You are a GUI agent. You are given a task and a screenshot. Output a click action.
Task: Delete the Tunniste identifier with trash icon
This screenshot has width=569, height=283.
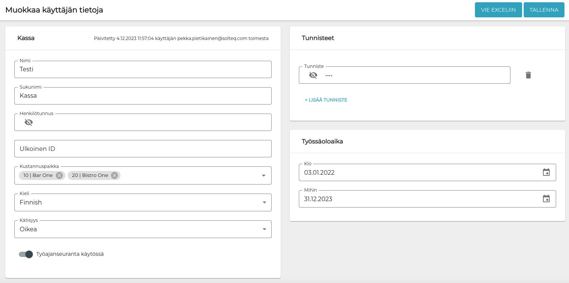pos(528,75)
